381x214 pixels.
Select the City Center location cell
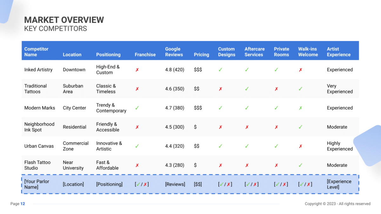pos(75,108)
